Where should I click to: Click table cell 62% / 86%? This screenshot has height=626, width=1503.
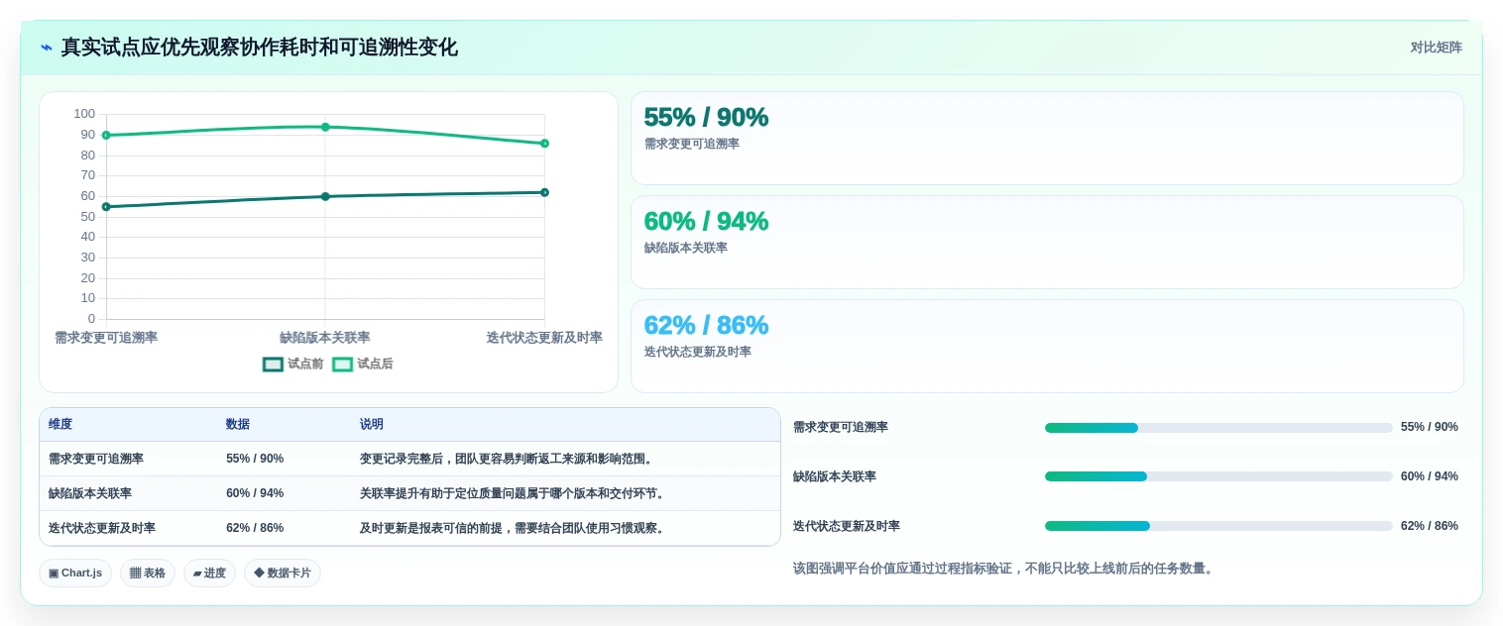(255, 528)
